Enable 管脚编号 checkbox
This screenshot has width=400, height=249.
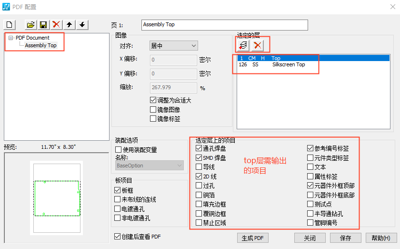310,223
